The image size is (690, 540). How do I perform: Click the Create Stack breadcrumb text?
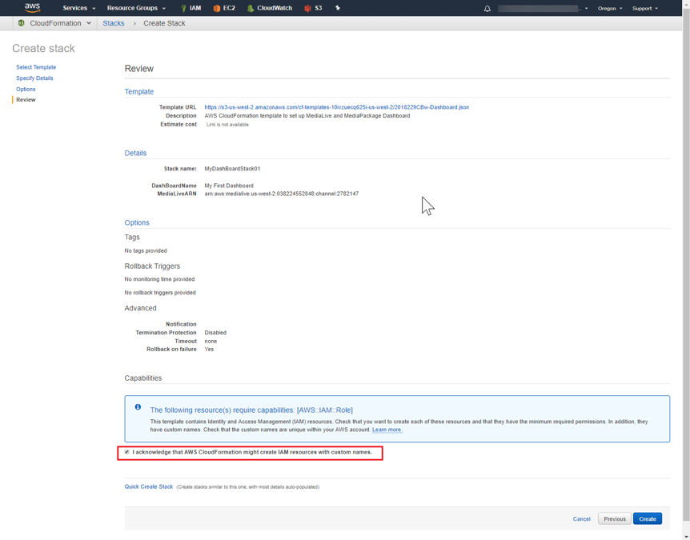pyautogui.click(x=164, y=23)
